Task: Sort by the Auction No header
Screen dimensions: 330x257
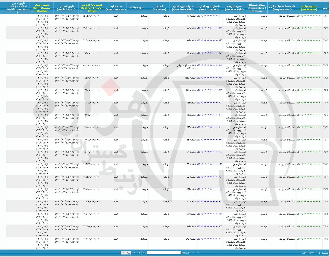Action: (309, 8)
